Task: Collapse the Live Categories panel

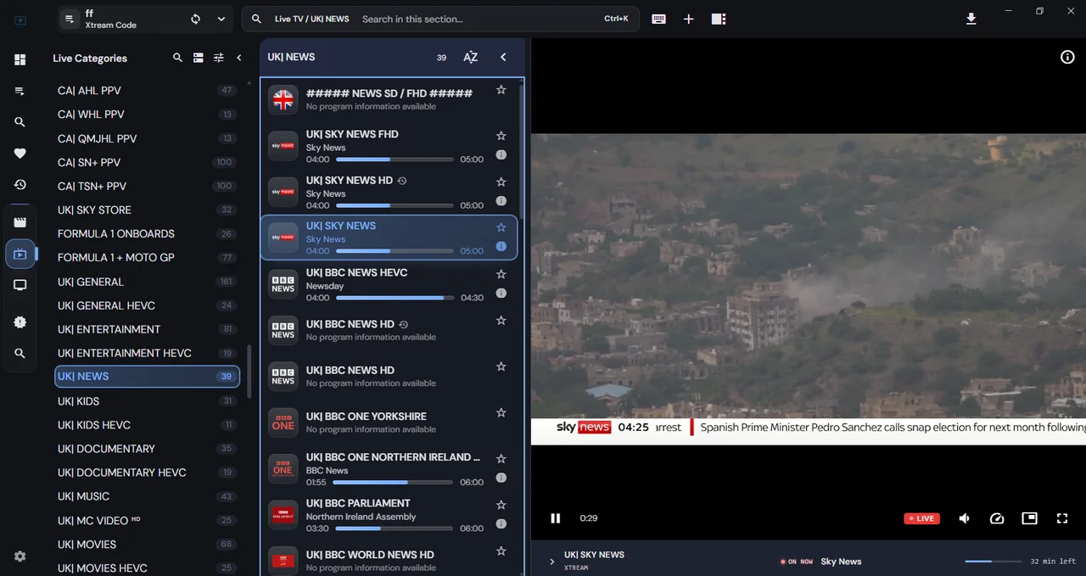Action: [x=239, y=58]
